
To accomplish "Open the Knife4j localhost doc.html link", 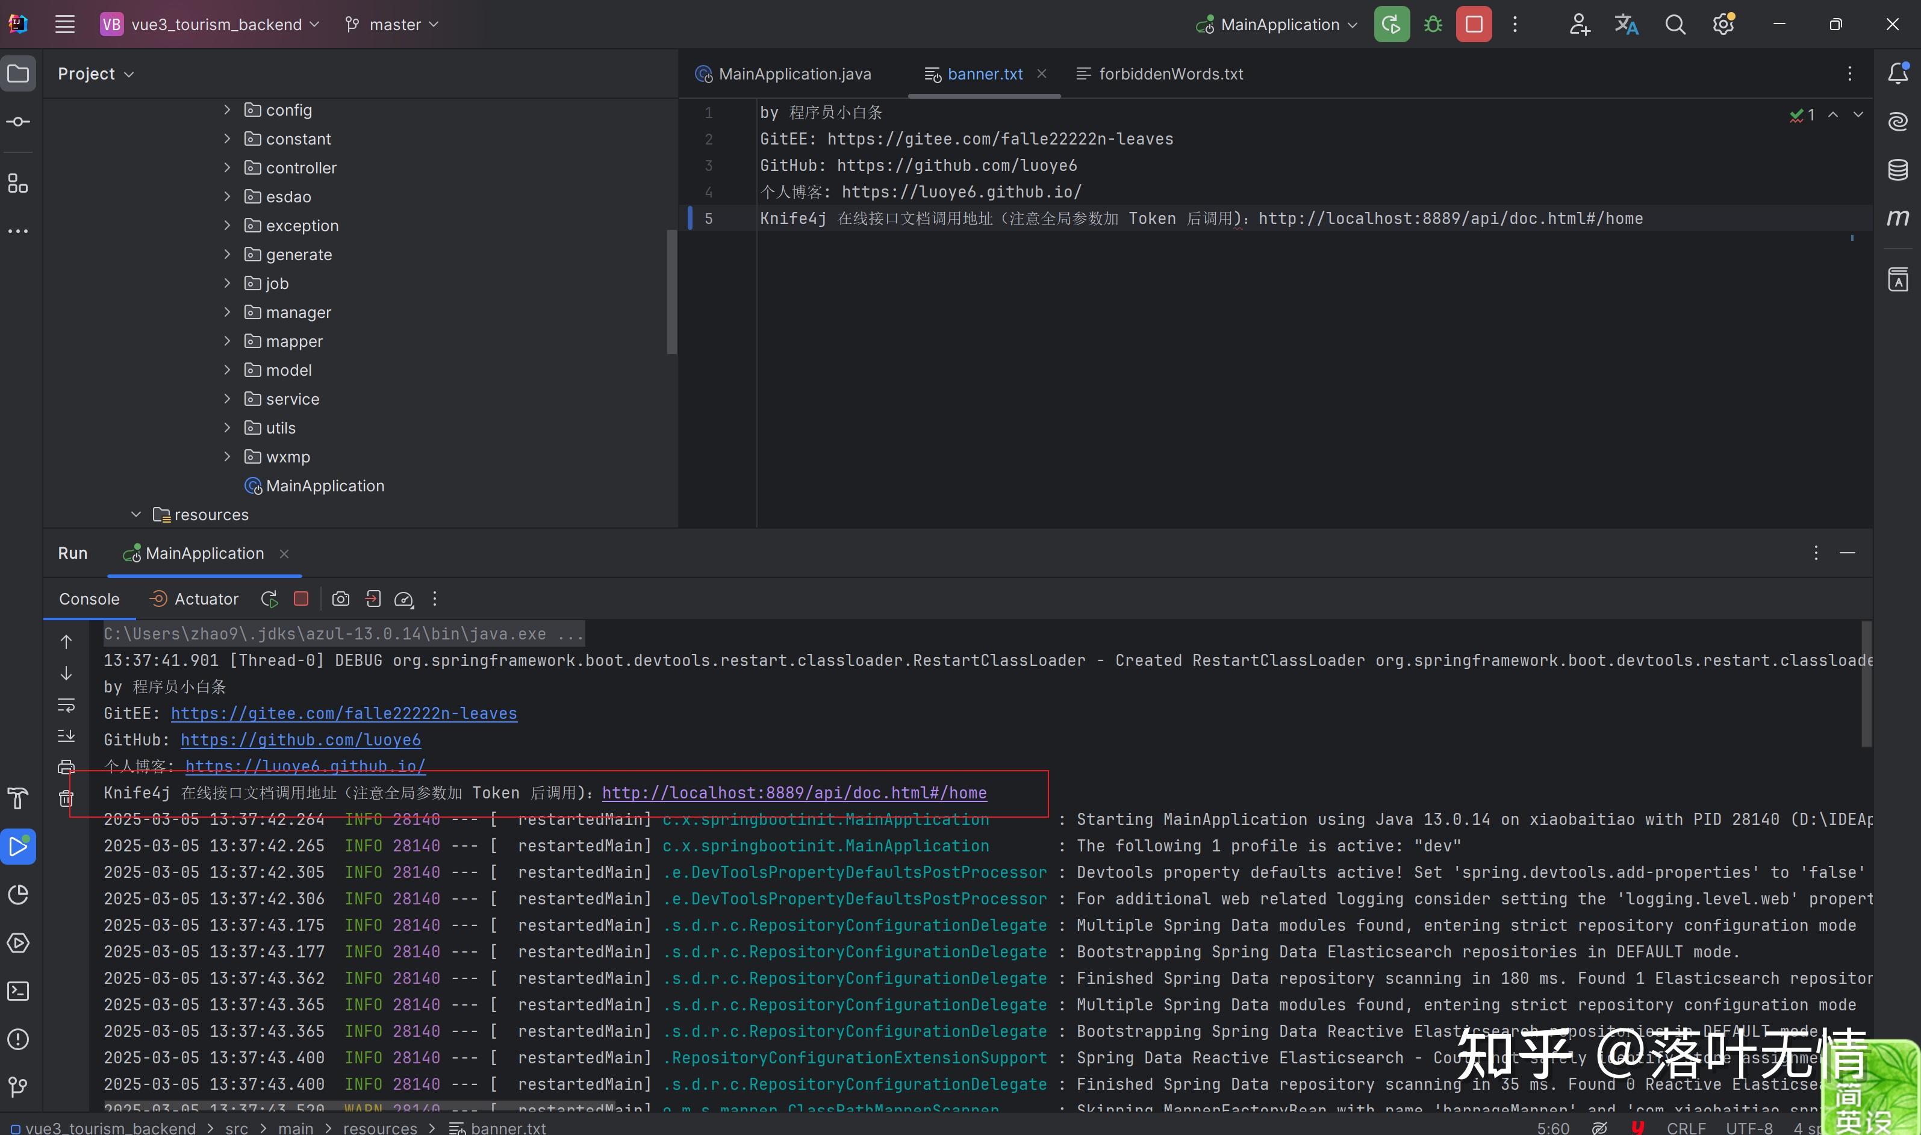I will point(794,793).
